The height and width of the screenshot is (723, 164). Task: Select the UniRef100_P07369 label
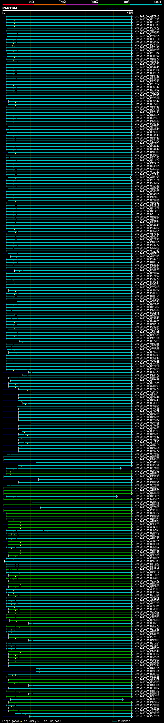[x=147, y=98]
